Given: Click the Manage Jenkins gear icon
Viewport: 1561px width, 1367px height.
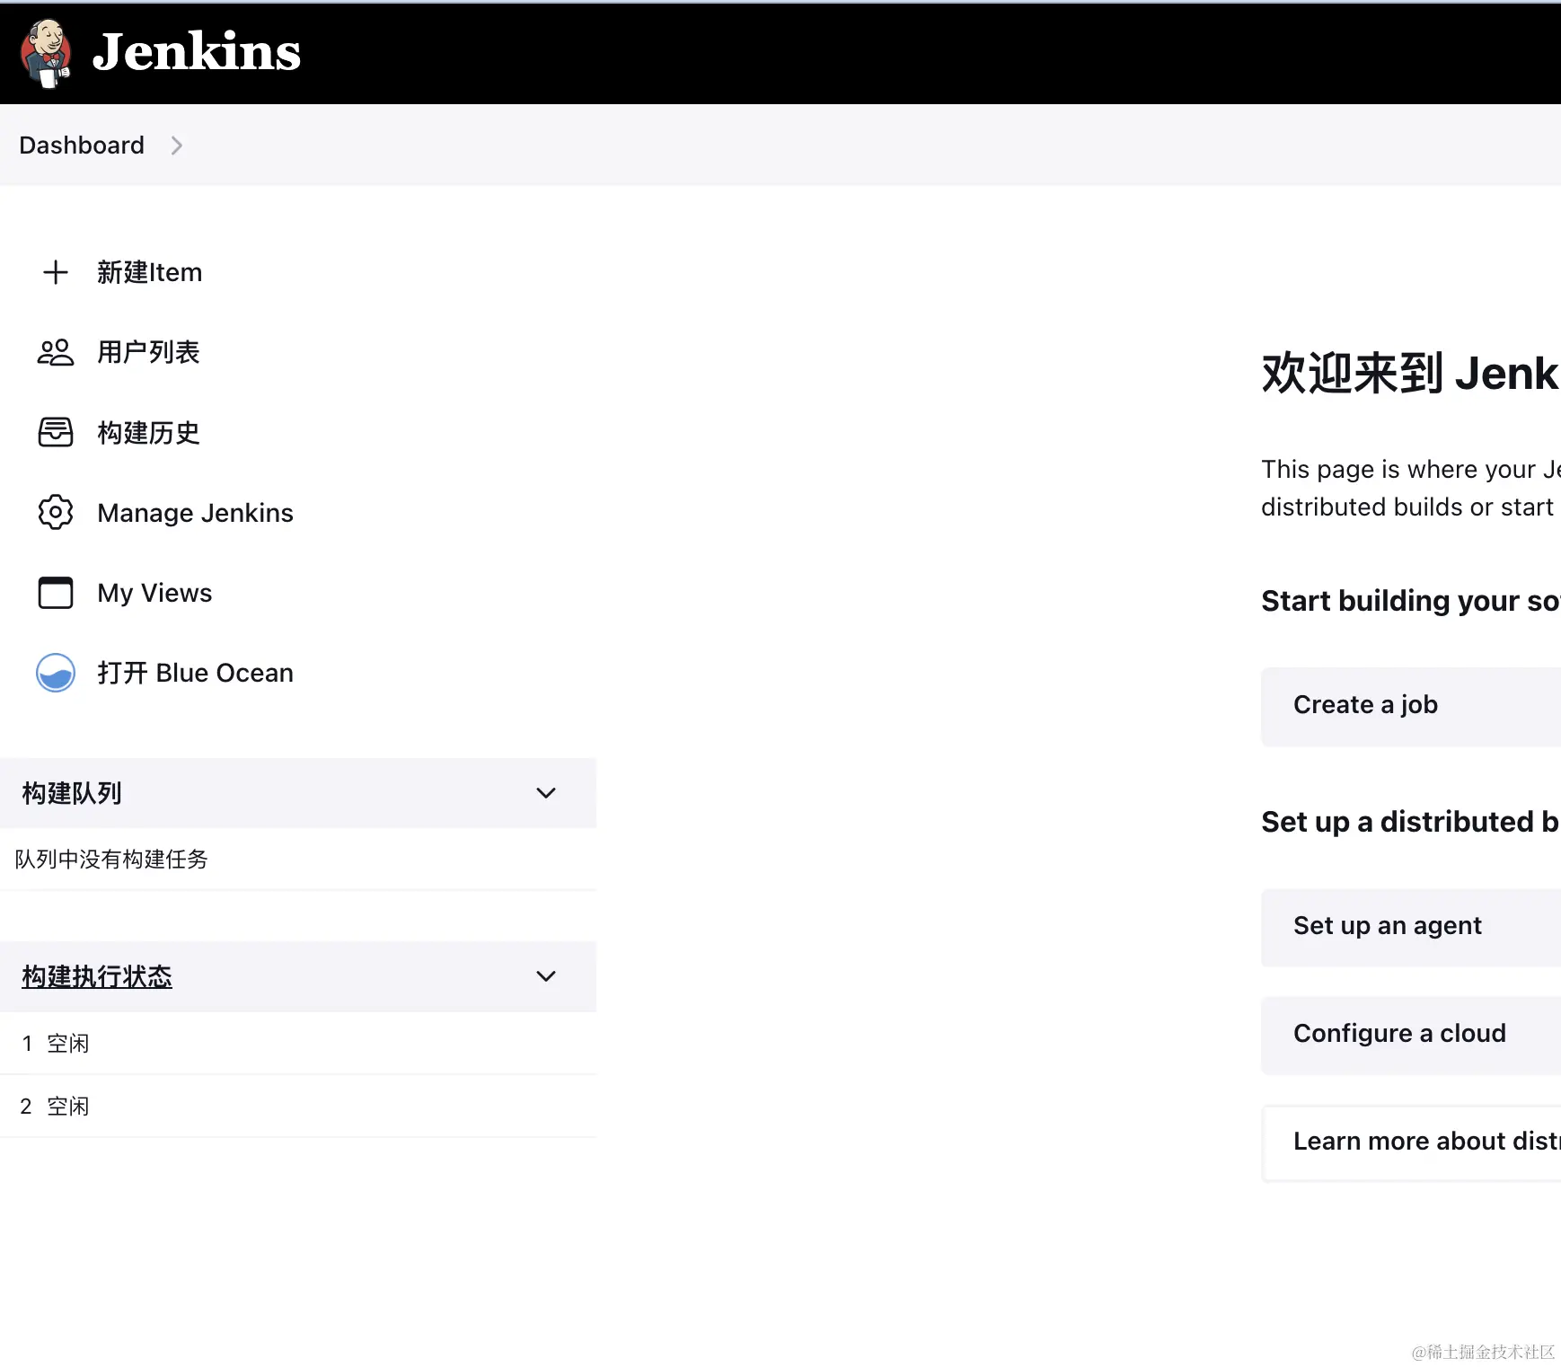Looking at the screenshot, I should (56, 512).
